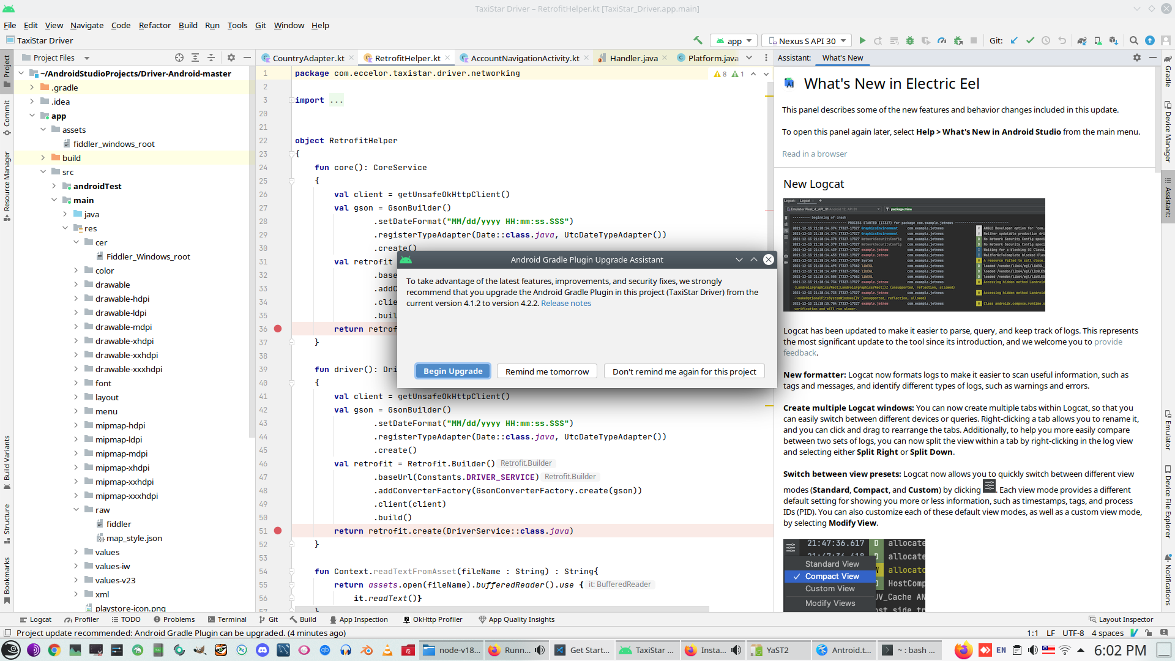Screen dimensions: 1175x661
Task: Click the Git commit checkmark icon
Action: click(x=1030, y=40)
